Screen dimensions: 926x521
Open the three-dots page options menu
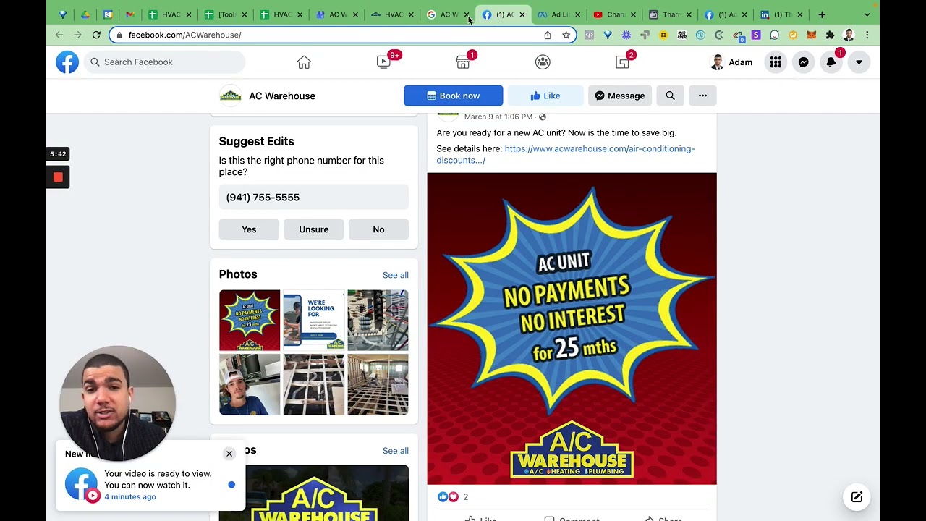click(x=702, y=96)
